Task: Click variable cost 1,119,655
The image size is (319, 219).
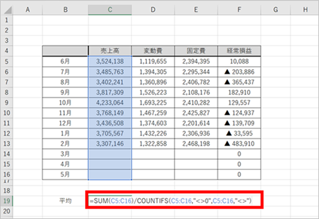Action: pos(153,61)
